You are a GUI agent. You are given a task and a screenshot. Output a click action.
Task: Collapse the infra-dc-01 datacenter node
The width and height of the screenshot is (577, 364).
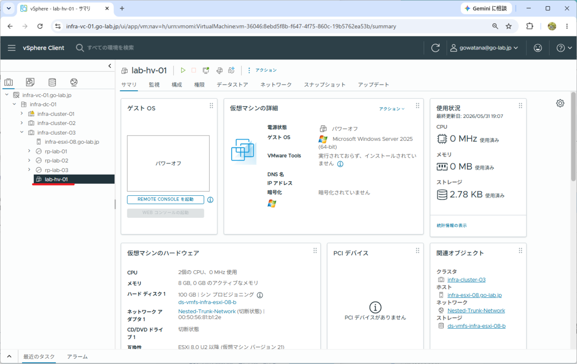tap(14, 104)
